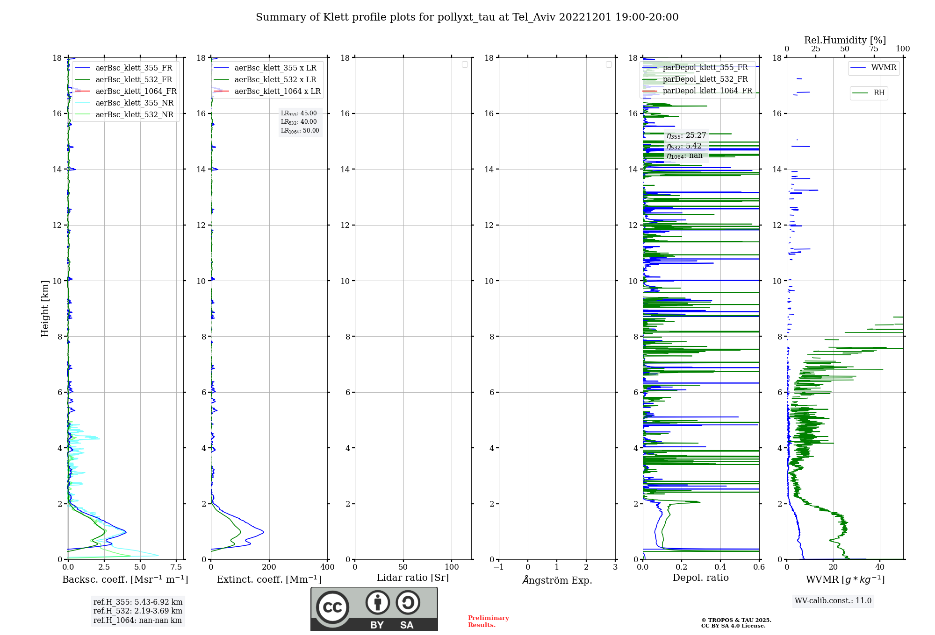Click the 40 tick on the WVMR axis
The width and height of the screenshot is (935, 635).
[880, 567]
